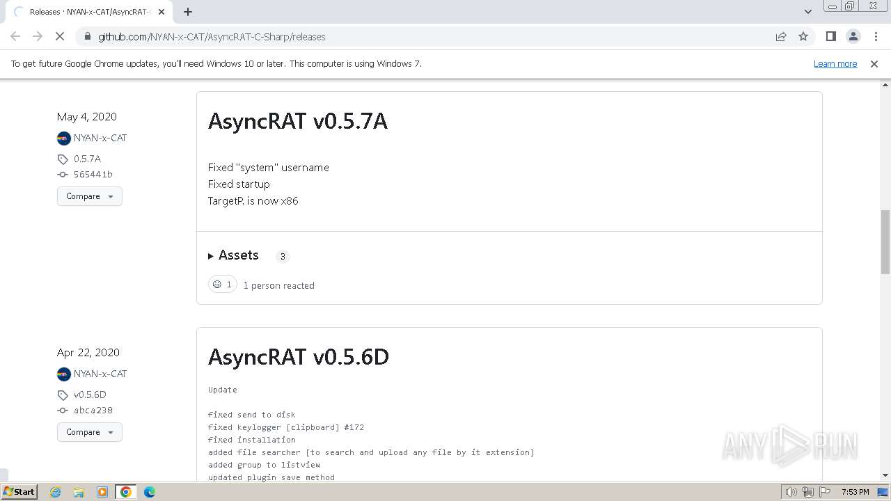
Task: Click "fixed keylogger [clipboard] #172" line
Action: point(286,427)
